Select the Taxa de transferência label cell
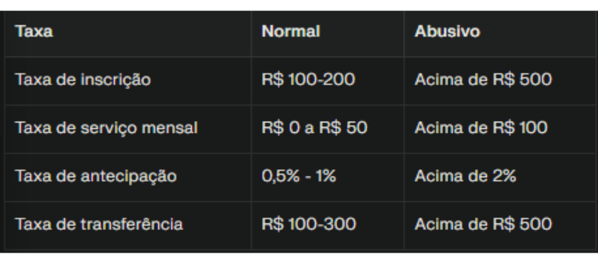 [x=99, y=224]
